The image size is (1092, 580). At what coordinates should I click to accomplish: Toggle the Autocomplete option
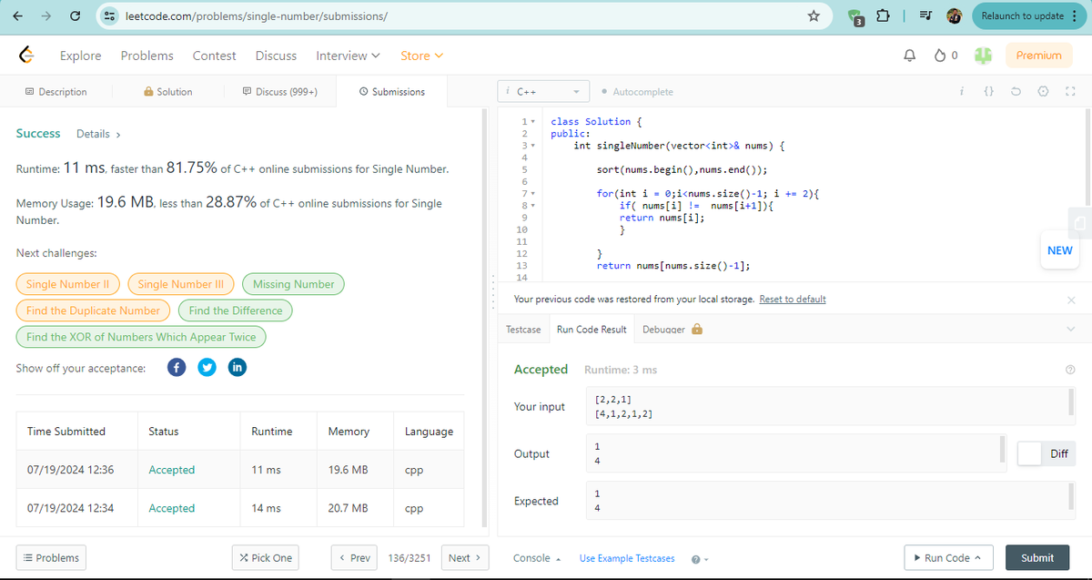[x=638, y=92]
